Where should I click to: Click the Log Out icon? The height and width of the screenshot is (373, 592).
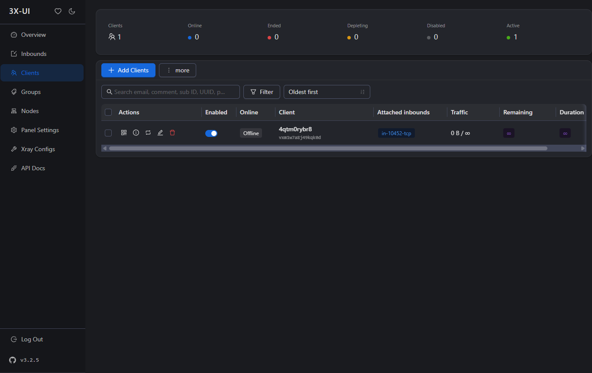(x=14, y=339)
